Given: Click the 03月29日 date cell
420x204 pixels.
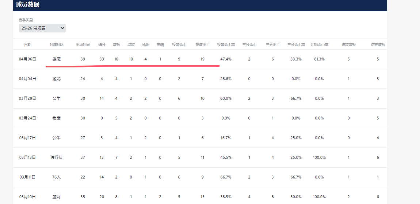Looking at the screenshot, I should tap(28, 98).
